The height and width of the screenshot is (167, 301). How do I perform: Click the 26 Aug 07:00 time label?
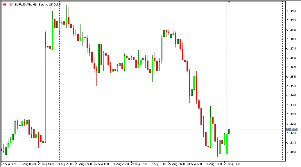[83, 164]
